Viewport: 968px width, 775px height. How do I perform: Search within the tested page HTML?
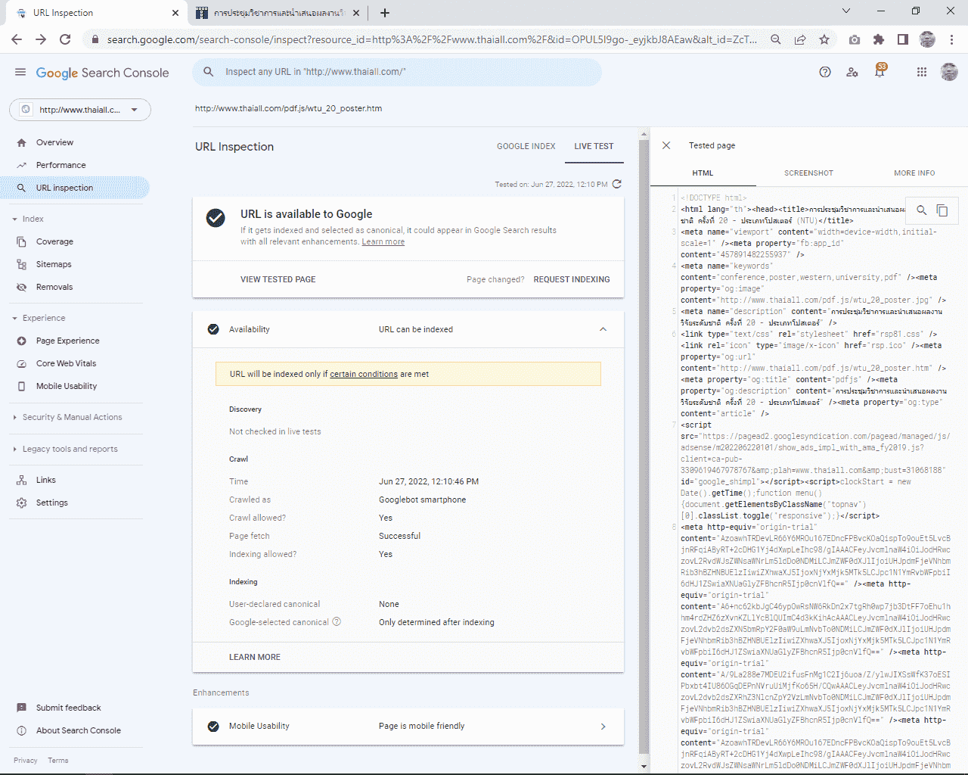pyautogui.click(x=921, y=210)
